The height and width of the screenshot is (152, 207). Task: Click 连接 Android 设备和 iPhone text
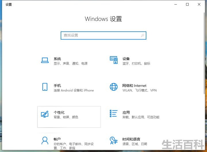click(x=74, y=90)
